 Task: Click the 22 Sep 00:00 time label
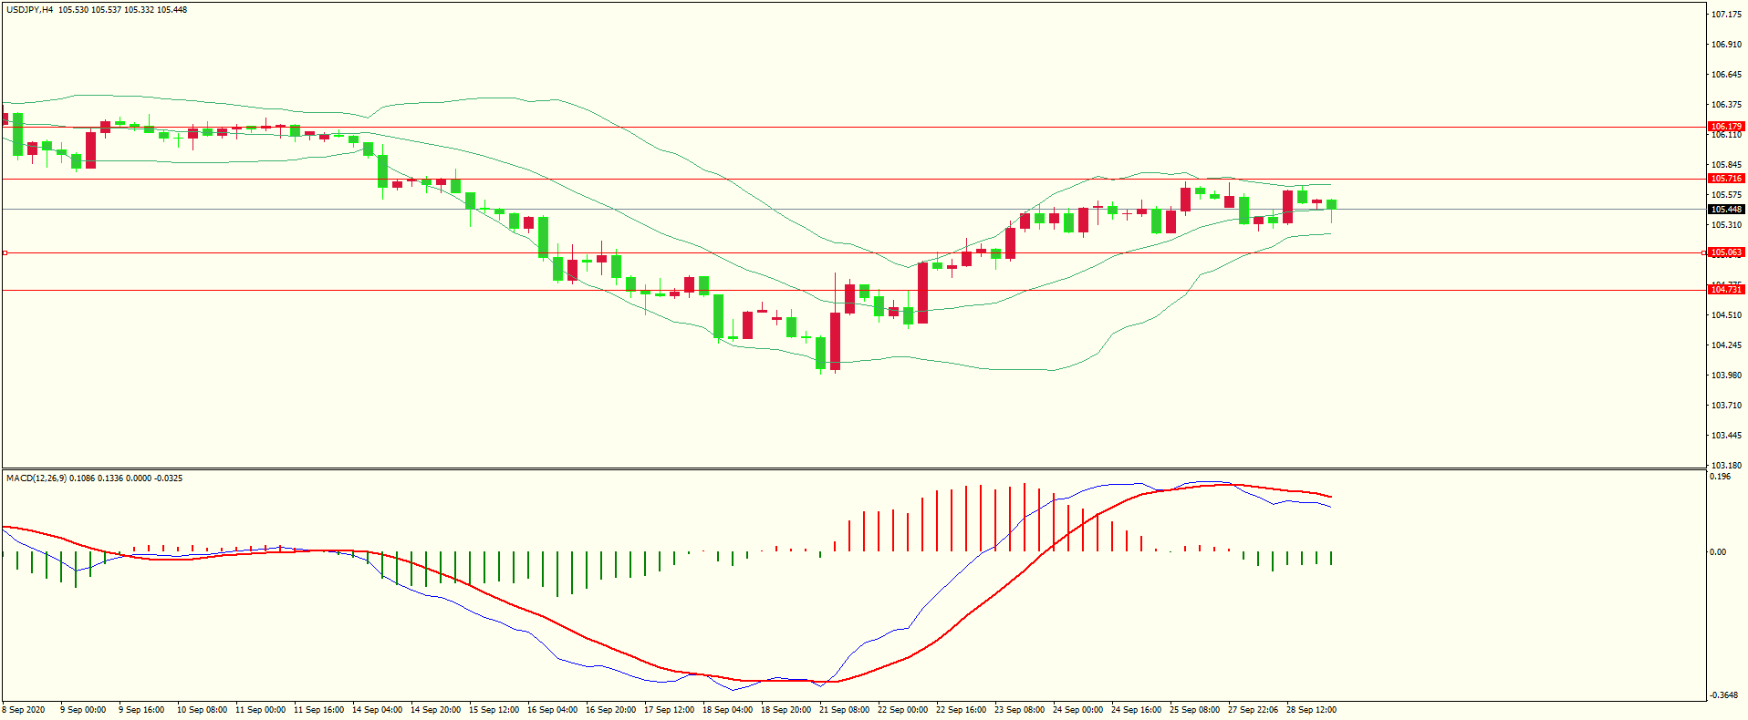pos(902,710)
